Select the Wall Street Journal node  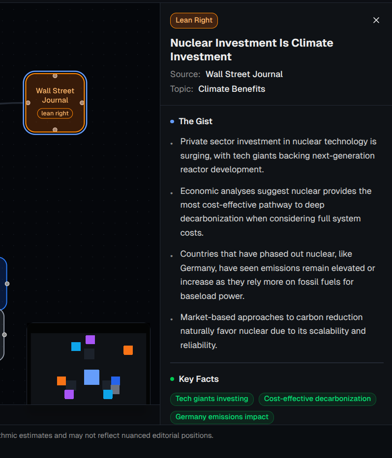coord(55,103)
